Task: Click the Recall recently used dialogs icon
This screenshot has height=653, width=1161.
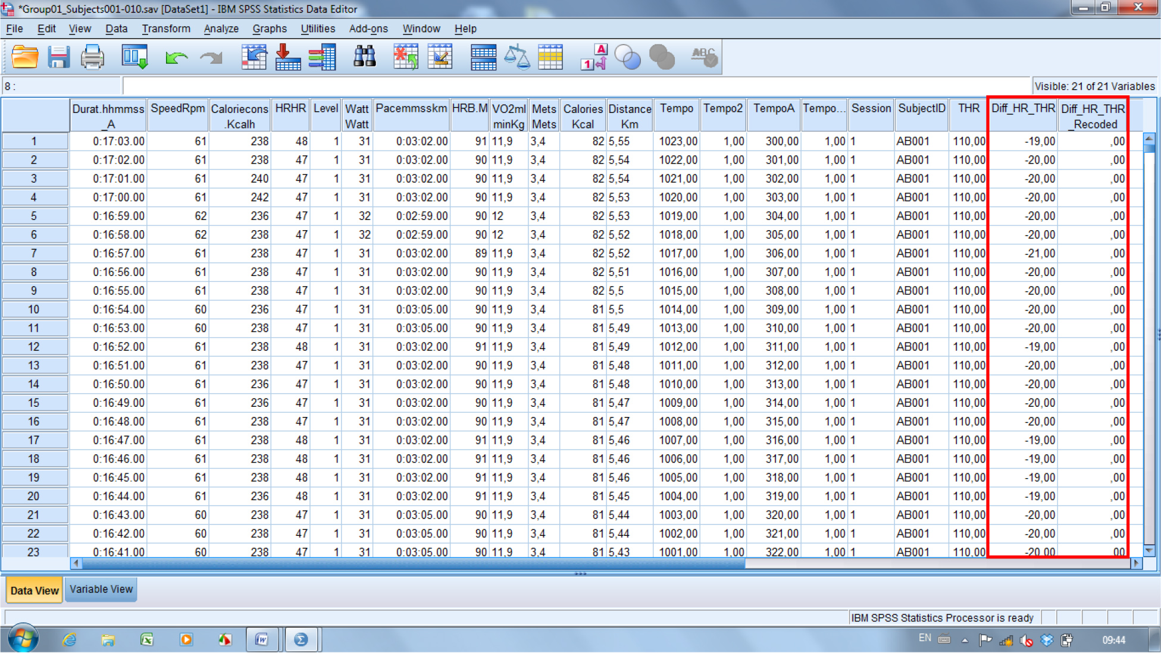Action: click(134, 58)
